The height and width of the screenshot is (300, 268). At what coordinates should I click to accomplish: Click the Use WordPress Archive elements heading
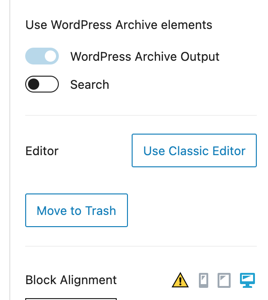(119, 25)
